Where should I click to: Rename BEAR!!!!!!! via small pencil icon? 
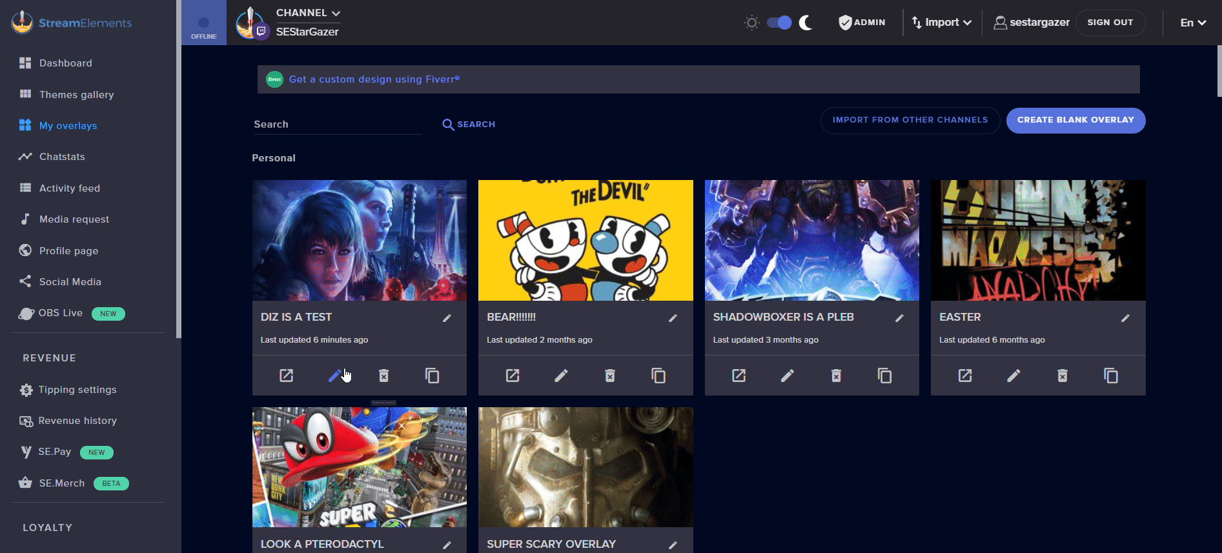coord(673,318)
